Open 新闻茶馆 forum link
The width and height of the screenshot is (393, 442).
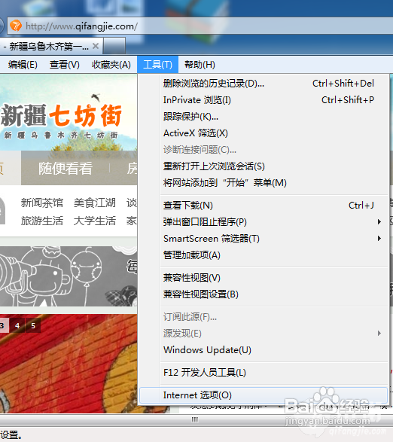[42, 203]
